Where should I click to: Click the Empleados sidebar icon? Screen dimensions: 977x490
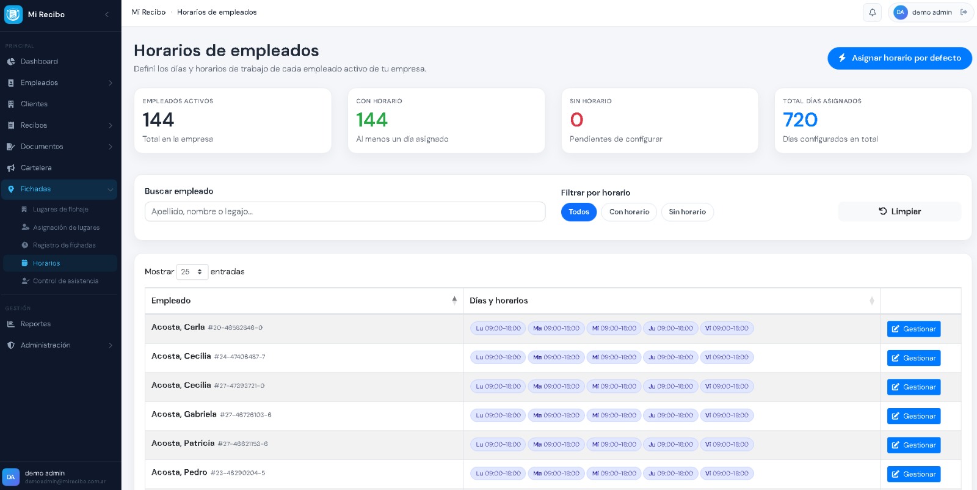(x=10, y=83)
